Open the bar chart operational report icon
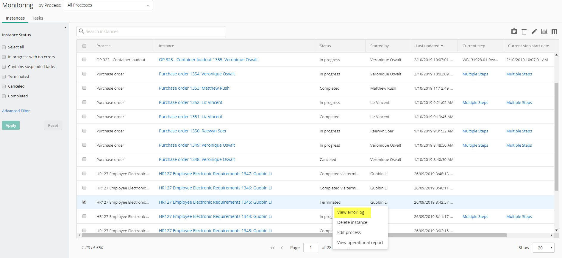The height and width of the screenshot is (258, 562). pos(544,31)
